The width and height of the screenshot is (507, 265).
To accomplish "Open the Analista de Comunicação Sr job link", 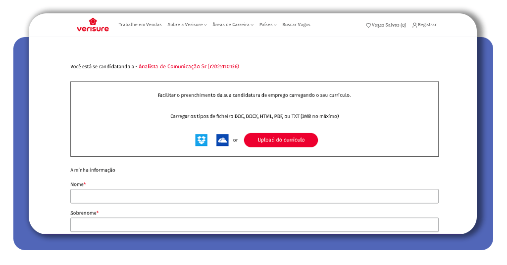I will point(189,66).
